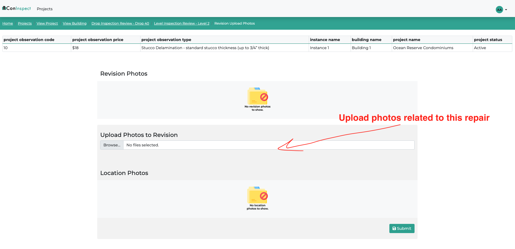Image resolution: width=515 pixels, height=249 pixels.
Task: Click the Ocean Reserve Condominiums cell
Action: pyautogui.click(x=423, y=48)
